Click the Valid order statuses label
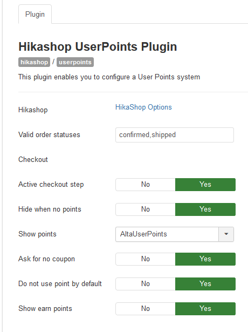The height and width of the screenshot is (332, 248). [x=49, y=135]
